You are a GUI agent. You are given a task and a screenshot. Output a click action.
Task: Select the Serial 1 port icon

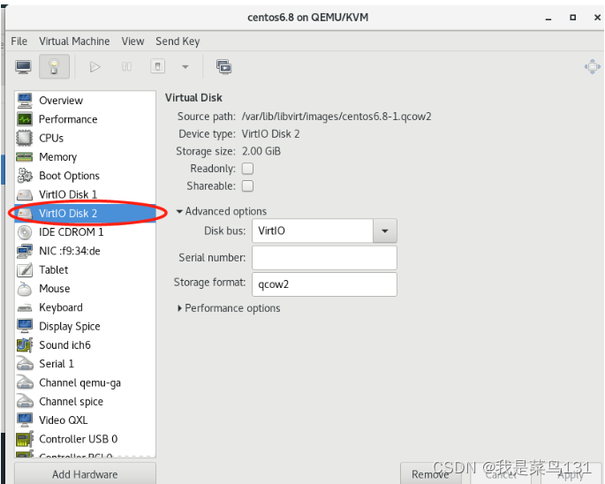click(25, 364)
